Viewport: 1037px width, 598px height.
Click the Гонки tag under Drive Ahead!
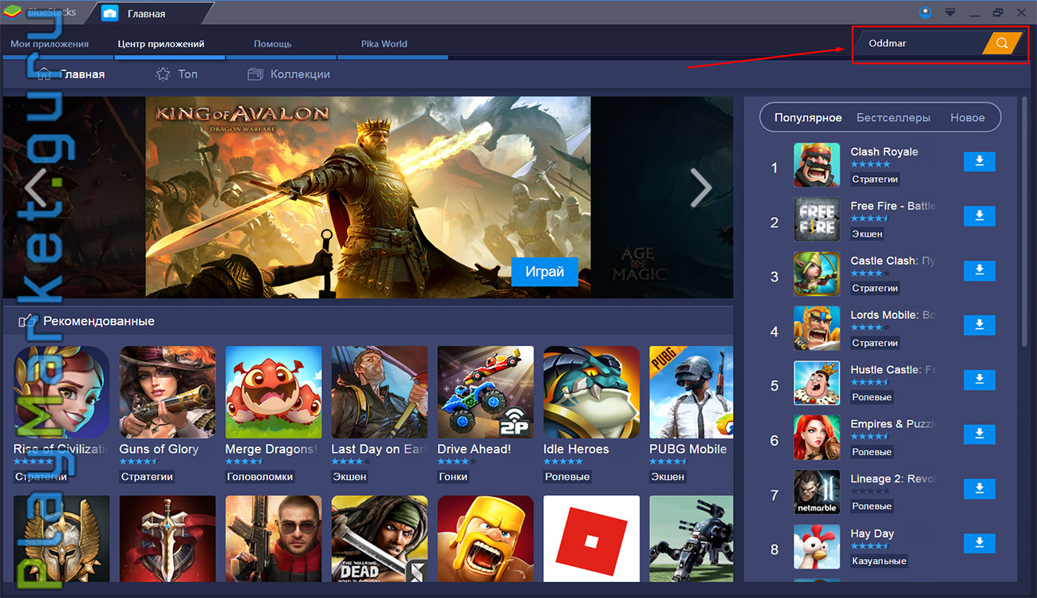pyautogui.click(x=452, y=477)
